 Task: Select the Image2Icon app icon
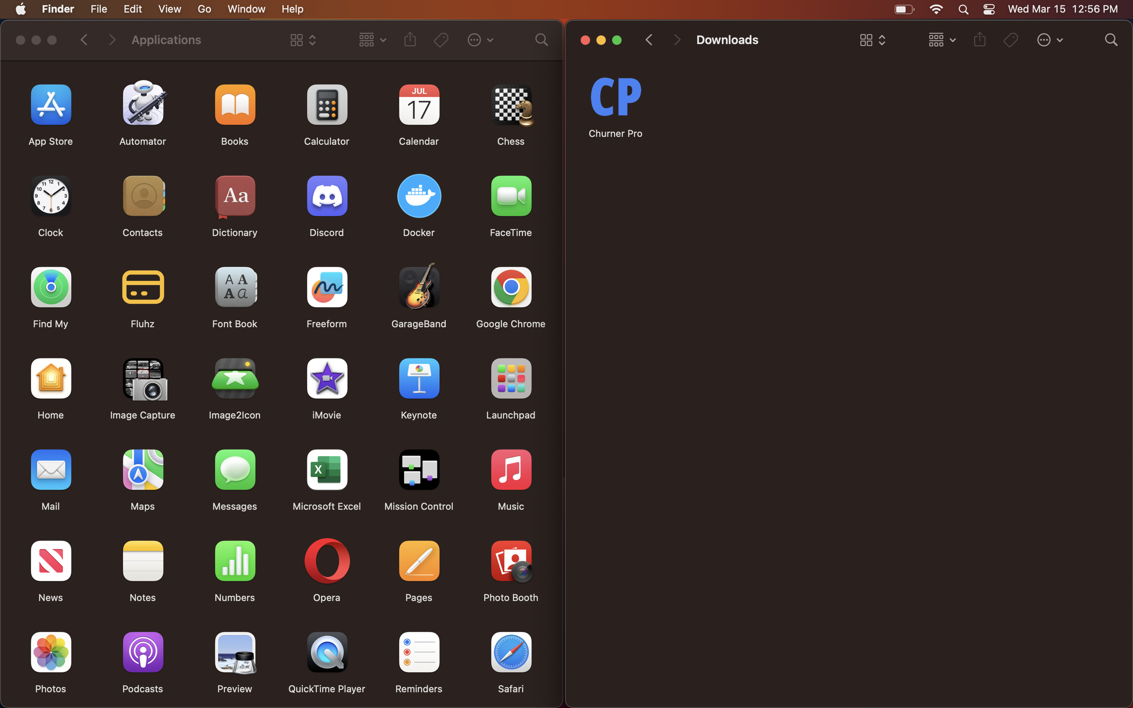pos(234,378)
